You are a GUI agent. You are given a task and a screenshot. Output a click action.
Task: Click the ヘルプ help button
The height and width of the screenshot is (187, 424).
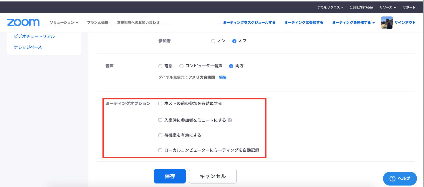point(400,178)
